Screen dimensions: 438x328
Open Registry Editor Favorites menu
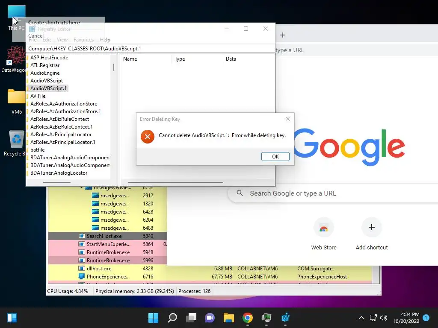[83, 40]
